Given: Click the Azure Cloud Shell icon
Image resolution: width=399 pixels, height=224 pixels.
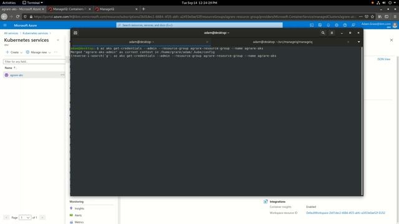Looking at the screenshot, I should [312, 25].
